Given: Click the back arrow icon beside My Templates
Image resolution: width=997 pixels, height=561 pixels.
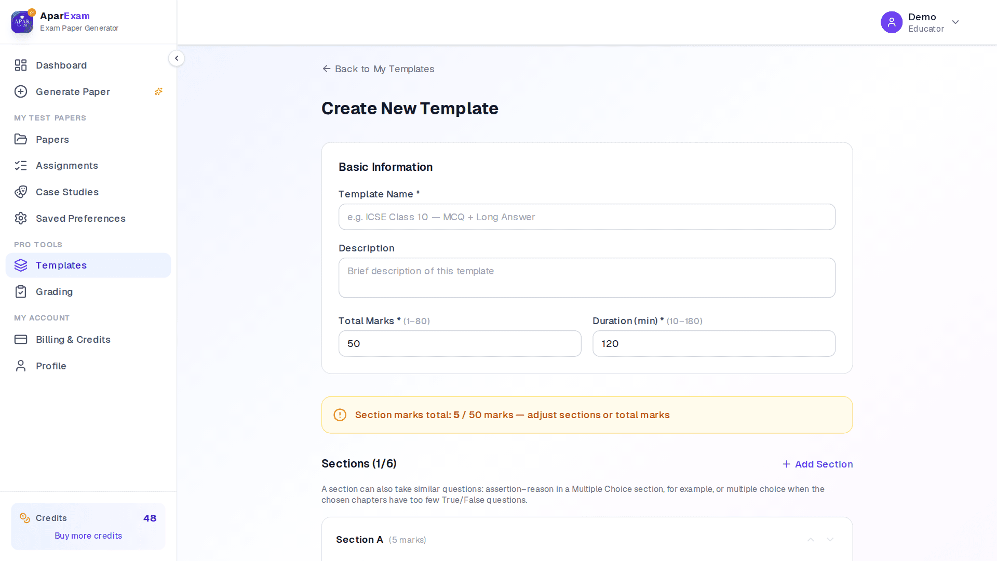Looking at the screenshot, I should (327, 69).
